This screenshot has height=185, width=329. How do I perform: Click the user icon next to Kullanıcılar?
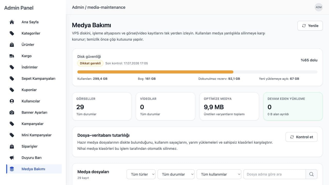12,101
